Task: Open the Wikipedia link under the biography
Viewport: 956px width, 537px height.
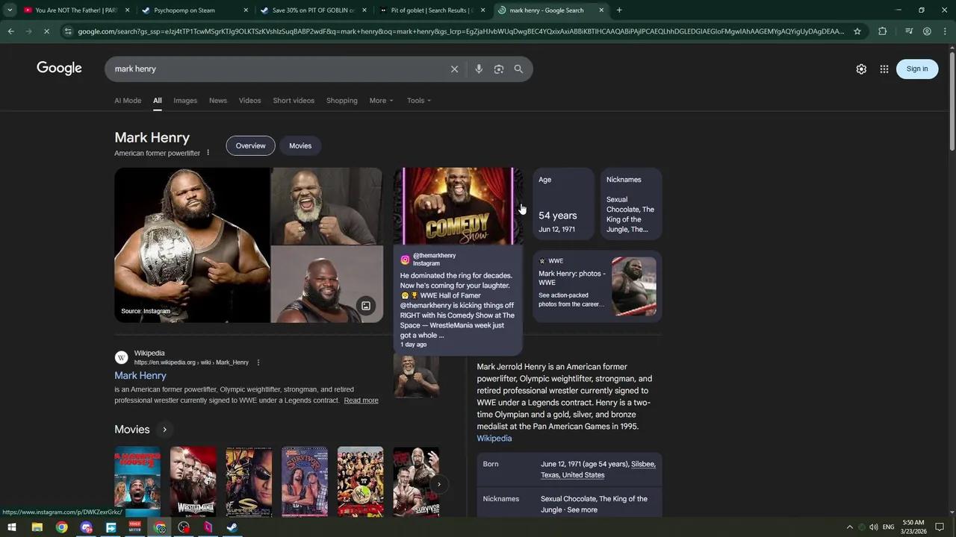Action: coord(494,439)
